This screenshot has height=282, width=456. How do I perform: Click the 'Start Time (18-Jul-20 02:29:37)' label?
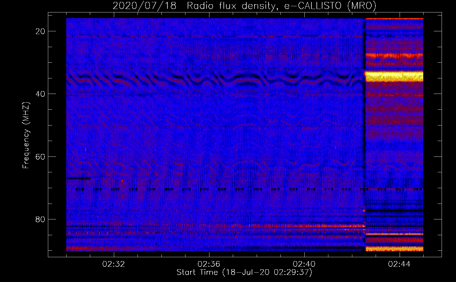244,272
